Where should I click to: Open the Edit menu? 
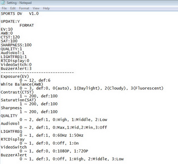click(13, 8)
